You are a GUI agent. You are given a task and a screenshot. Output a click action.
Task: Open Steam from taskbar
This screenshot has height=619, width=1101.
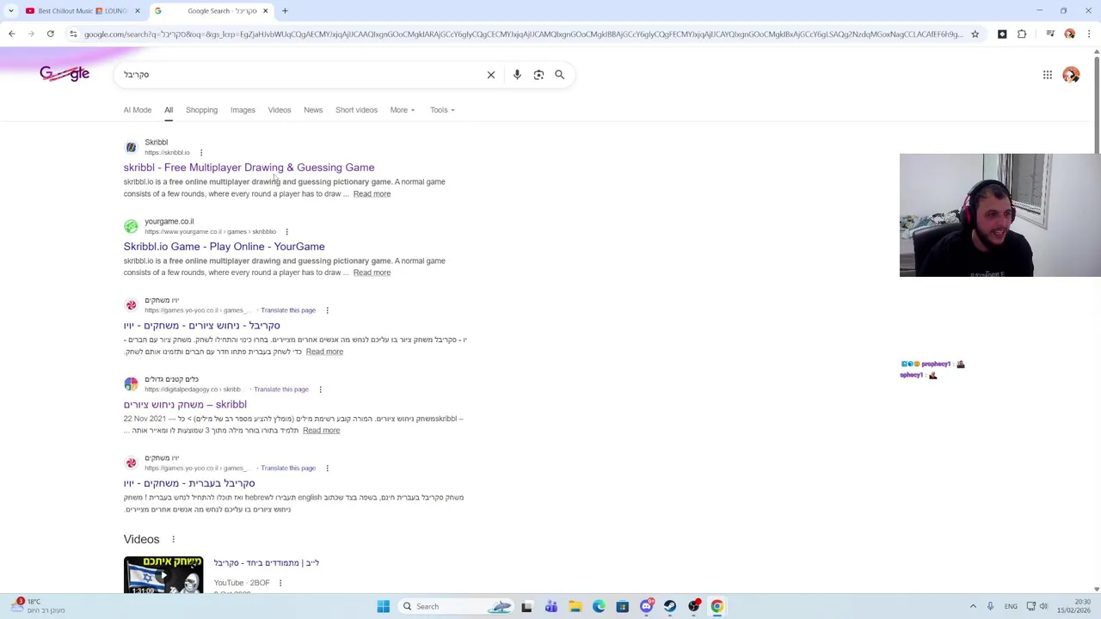670,606
